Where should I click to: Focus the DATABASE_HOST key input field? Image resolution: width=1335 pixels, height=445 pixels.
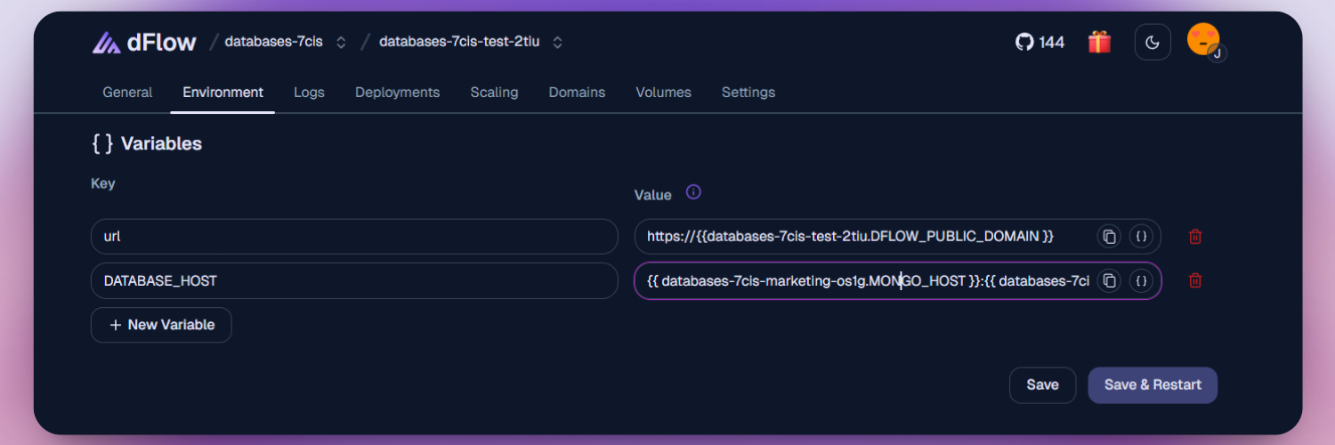354,280
